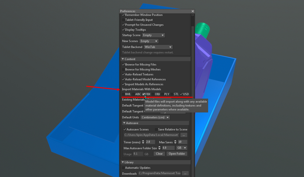304x177 pixels.
Task: Click the Timer mins stepper arrows
Action: 143,142
